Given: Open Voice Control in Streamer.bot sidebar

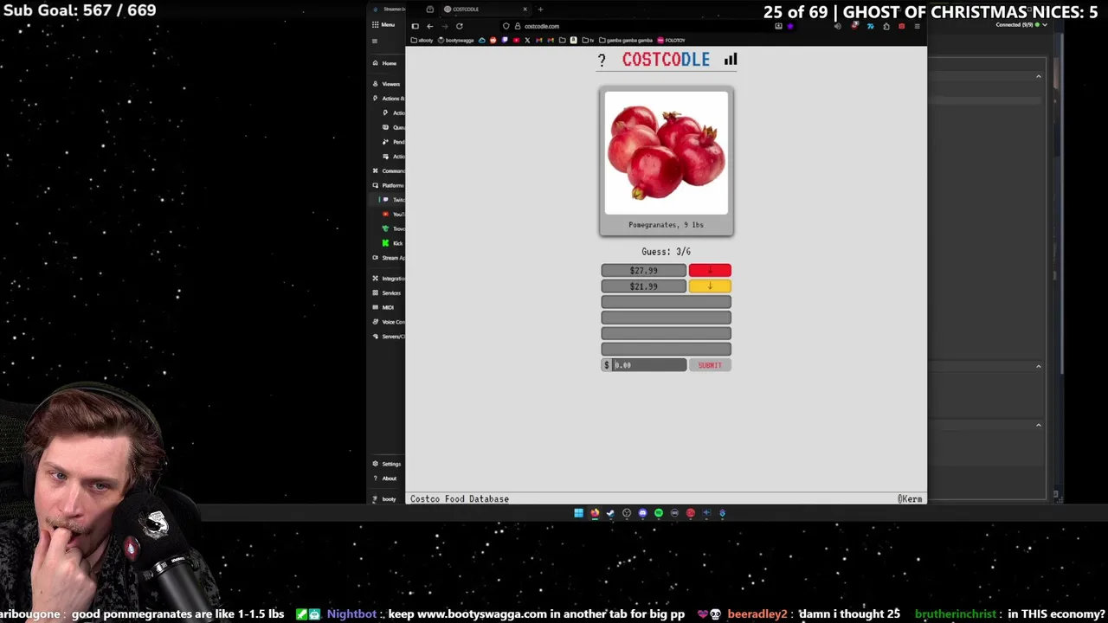Looking at the screenshot, I should 388,322.
